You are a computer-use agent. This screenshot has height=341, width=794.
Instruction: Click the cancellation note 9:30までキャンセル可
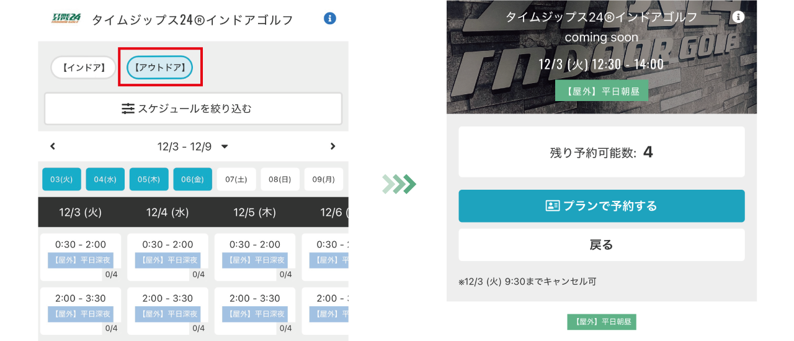[527, 281]
